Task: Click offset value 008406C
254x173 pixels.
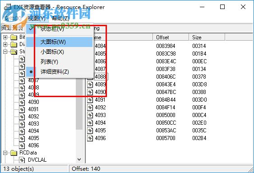Action: pos(166,77)
